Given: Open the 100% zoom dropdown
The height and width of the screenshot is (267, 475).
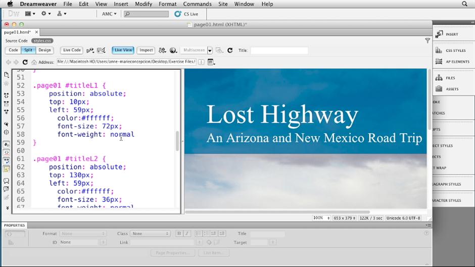Looking at the screenshot, I should [321, 218].
